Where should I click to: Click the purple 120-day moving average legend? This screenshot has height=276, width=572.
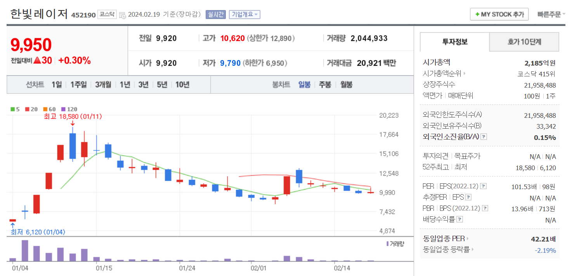(69, 109)
